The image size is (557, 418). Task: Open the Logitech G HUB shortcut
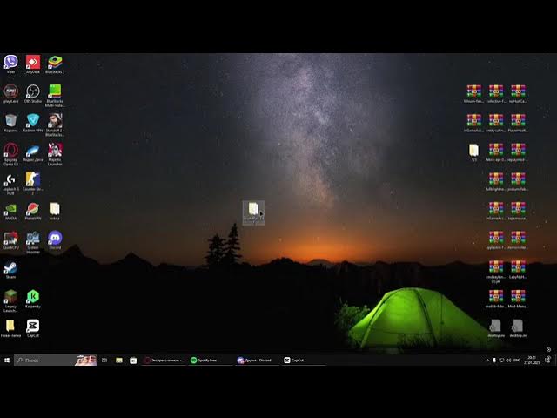click(10, 184)
